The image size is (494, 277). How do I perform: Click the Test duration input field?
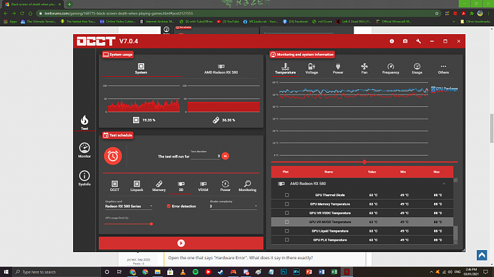coord(205,156)
